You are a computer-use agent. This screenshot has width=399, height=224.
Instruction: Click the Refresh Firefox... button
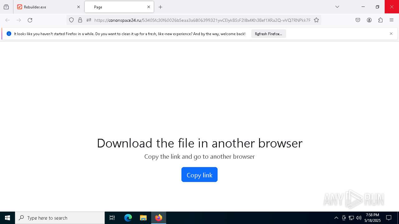[268, 34]
